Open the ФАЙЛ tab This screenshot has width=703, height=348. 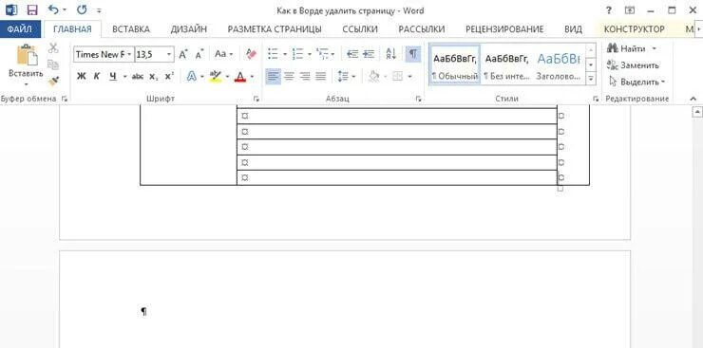point(20,29)
